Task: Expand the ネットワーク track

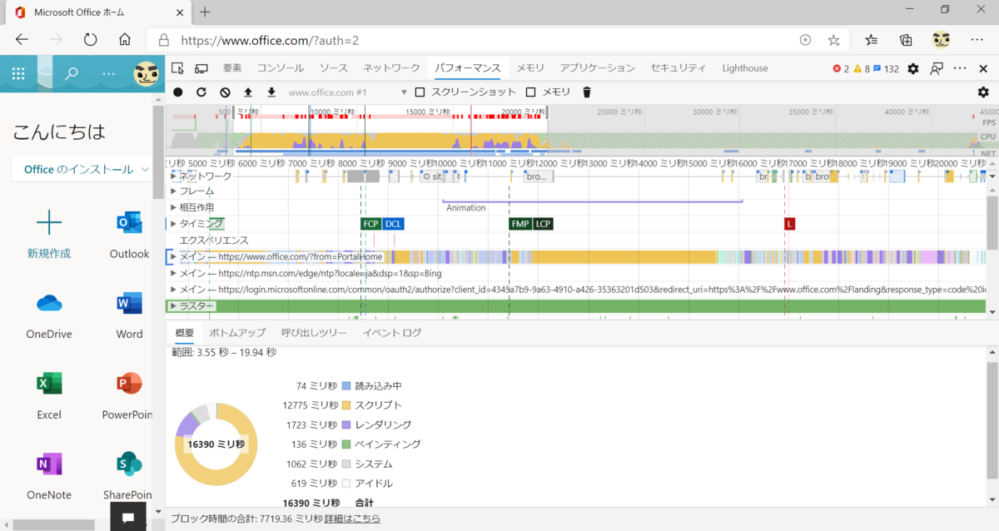Action: 173,176
